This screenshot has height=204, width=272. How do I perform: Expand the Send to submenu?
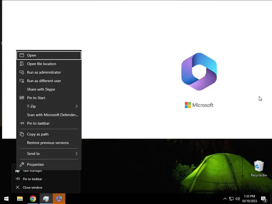point(49,154)
